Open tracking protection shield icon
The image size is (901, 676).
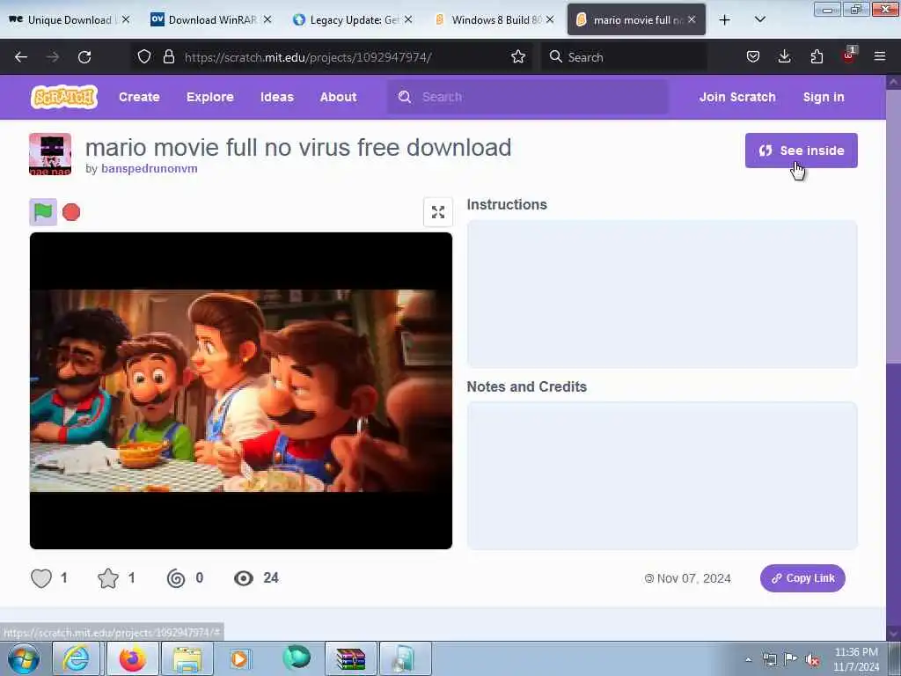point(144,56)
